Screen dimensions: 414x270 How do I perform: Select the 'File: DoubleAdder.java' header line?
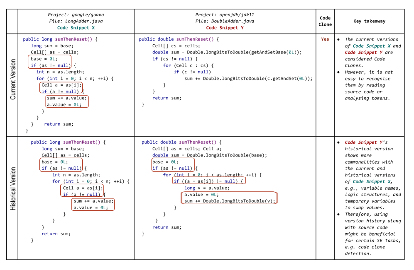(x=225, y=21)
